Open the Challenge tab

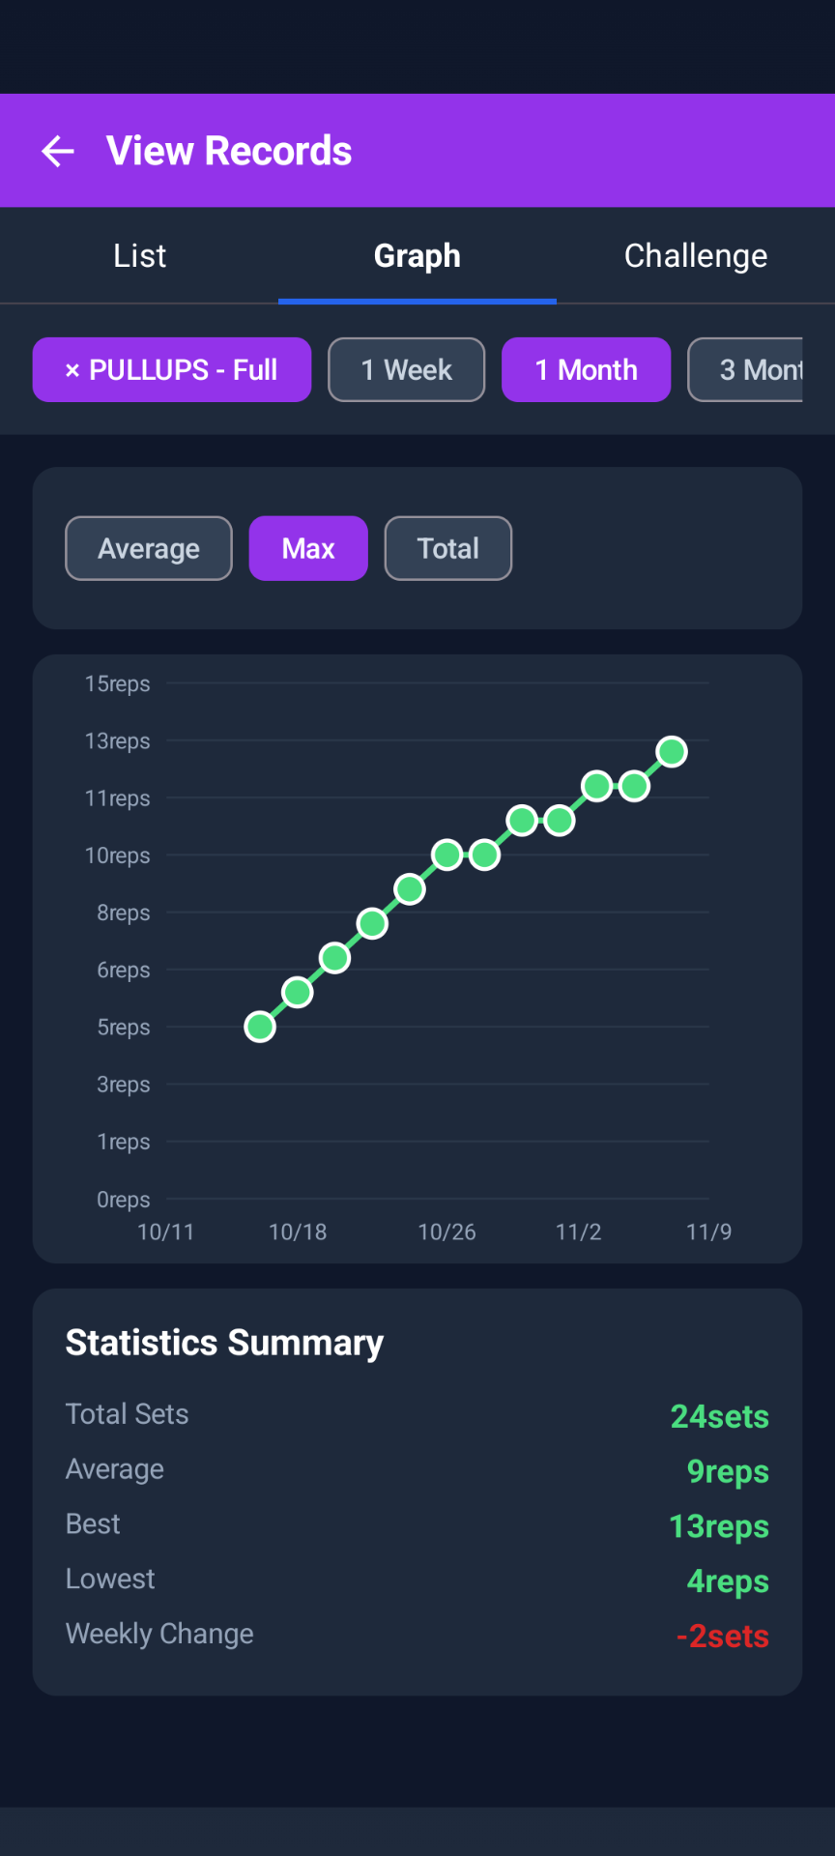[x=695, y=256]
